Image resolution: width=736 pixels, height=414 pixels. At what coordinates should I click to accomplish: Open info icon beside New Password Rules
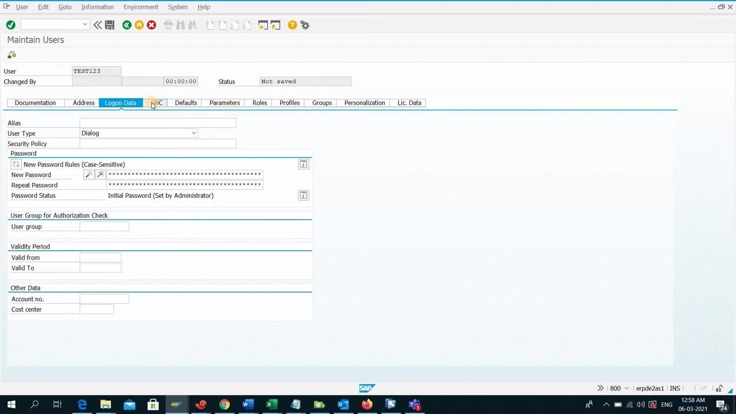(x=304, y=164)
